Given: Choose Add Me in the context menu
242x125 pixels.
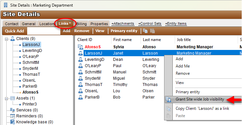Looking at the screenshot, I should click(183, 66).
